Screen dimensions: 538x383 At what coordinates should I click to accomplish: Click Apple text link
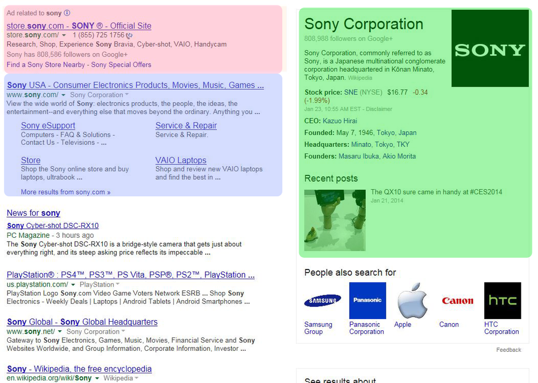(402, 325)
